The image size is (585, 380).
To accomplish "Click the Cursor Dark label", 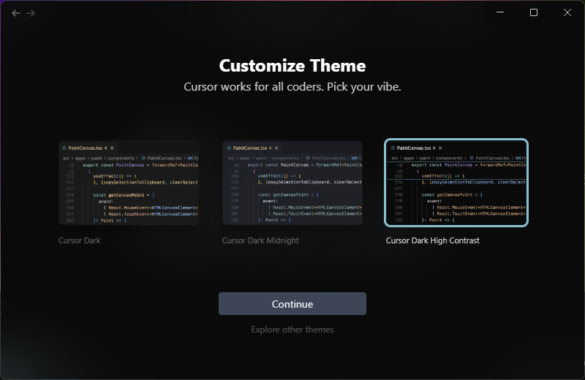I will pos(80,240).
